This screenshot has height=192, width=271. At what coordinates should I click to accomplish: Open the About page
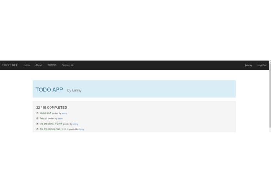point(39,65)
